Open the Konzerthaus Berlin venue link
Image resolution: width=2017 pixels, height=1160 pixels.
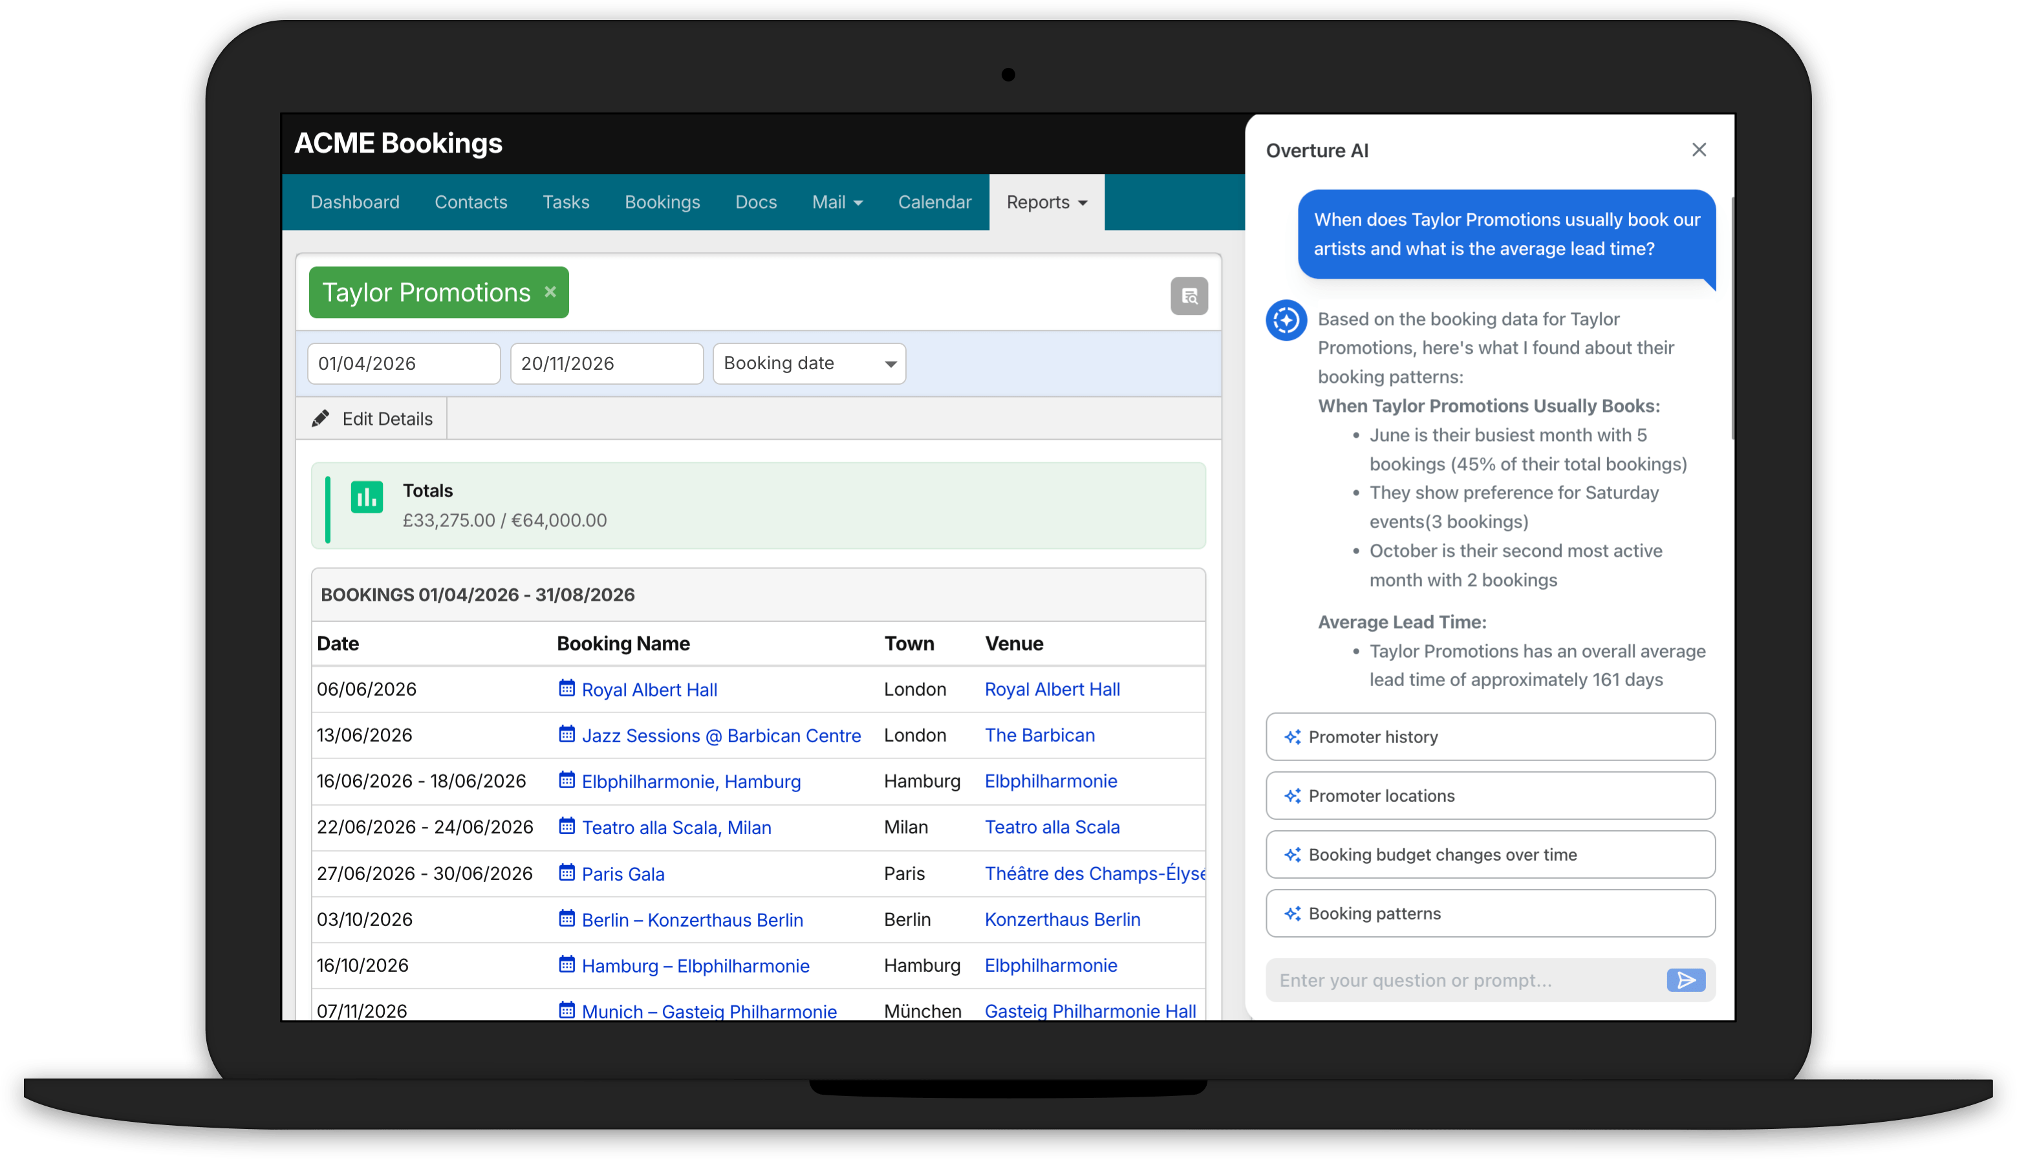tap(1062, 919)
